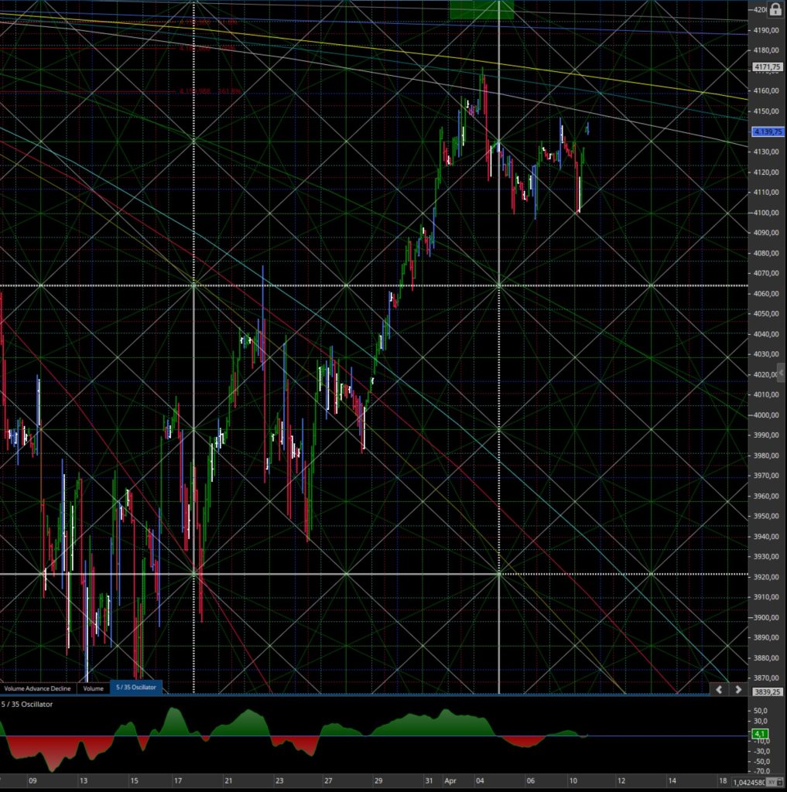Click the 3950,00 price axis label
Image resolution: width=787 pixels, height=792 pixels.
tap(766, 516)
